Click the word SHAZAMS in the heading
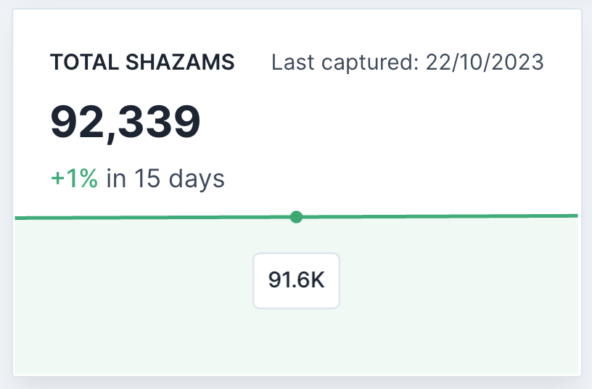This screenshot has width=592, height=389. coord(180,62)
